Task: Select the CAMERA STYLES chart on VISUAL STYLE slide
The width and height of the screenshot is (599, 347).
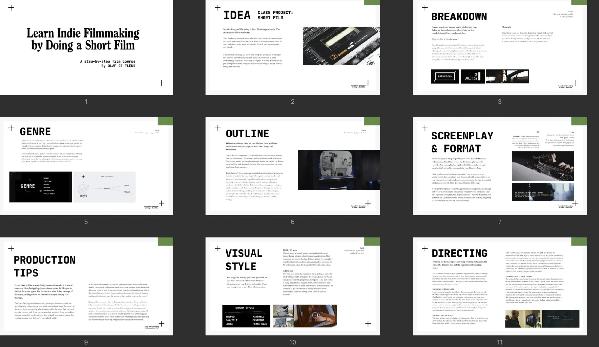Action: coord(246,316)
